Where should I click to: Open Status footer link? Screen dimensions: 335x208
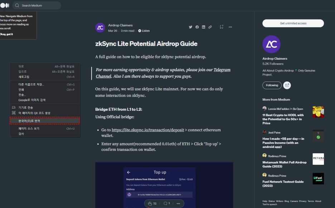[272, 201]
